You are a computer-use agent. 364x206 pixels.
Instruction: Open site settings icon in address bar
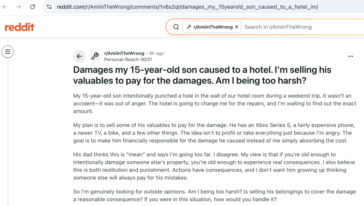point(49,7)
